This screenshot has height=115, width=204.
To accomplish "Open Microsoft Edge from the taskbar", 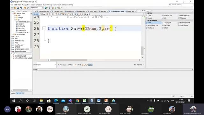I will pos(56,101).
